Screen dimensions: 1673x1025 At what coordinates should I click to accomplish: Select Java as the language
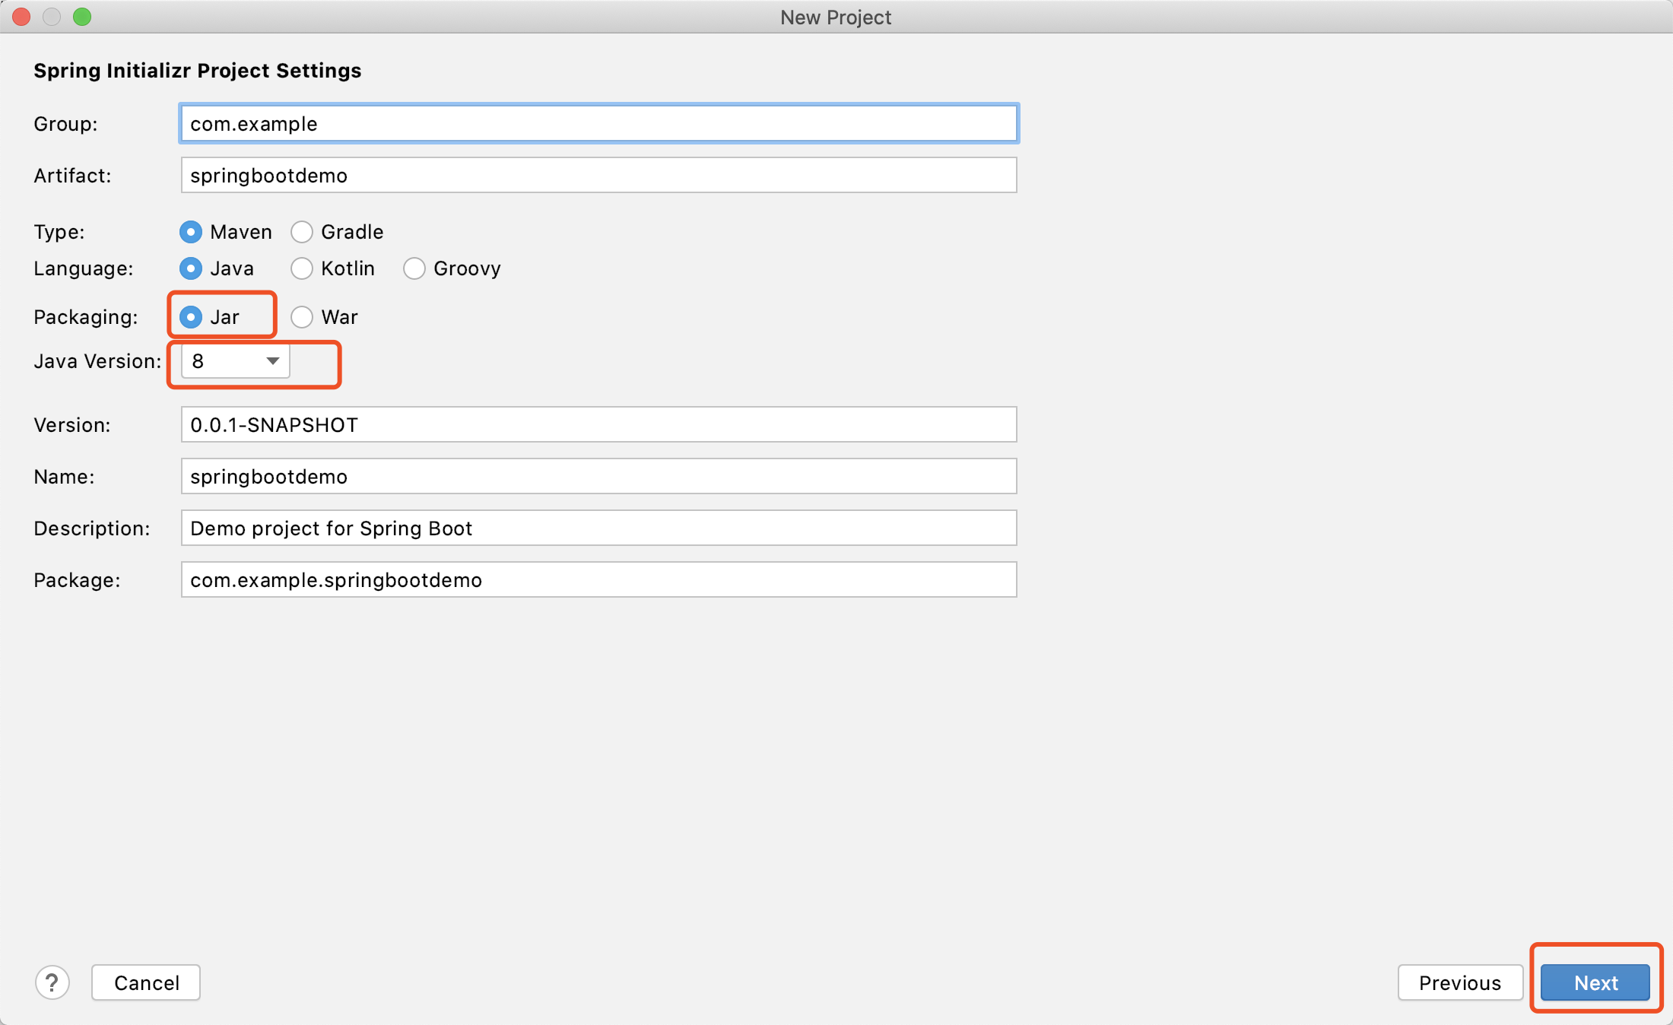pyautogui.click(x=191, y=268)
